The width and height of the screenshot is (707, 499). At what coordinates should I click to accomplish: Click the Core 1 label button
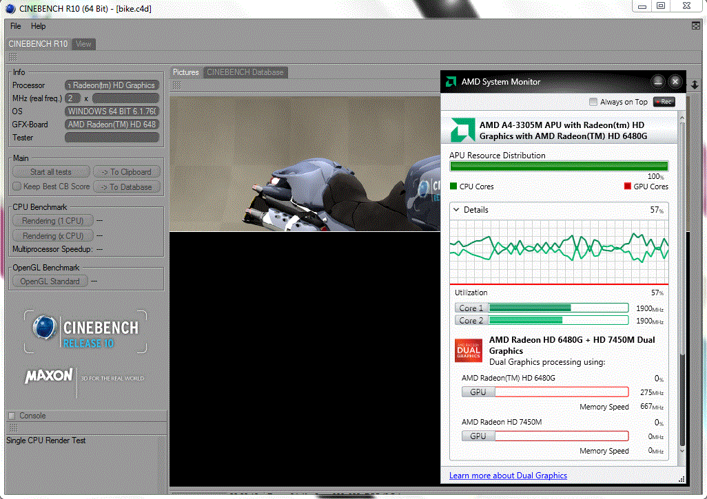coord(471,308)
